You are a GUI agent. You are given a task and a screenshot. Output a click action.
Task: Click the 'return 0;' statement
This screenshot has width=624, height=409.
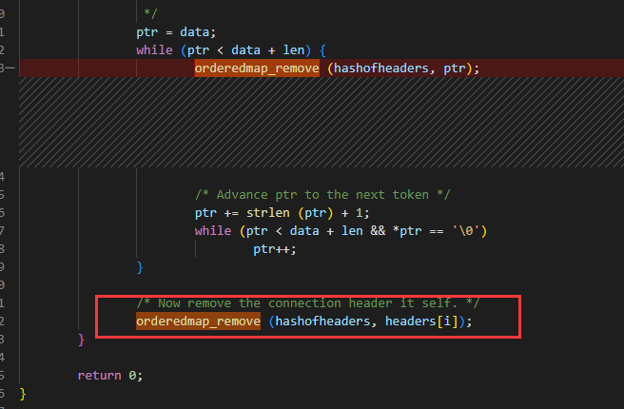click(109, 375)
